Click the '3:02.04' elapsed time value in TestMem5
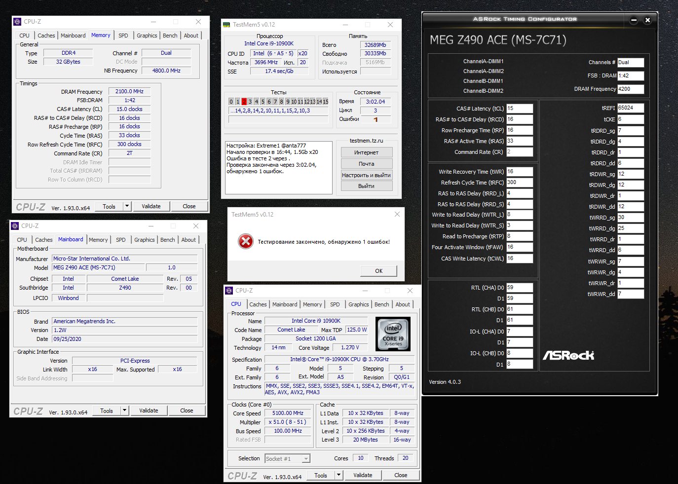This screenshot has width=678, height=484. (376, 102)
